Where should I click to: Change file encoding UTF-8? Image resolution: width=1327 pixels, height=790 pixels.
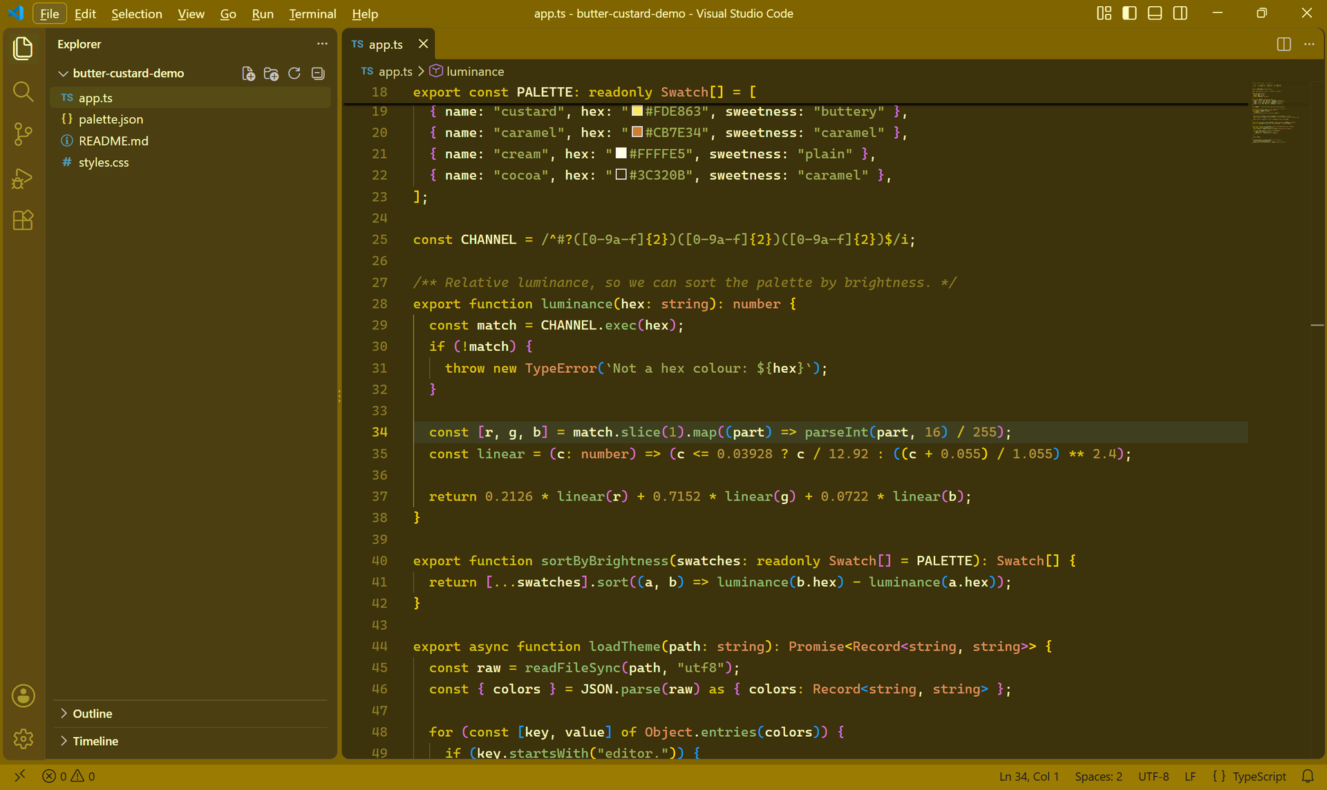point(1154,776)
